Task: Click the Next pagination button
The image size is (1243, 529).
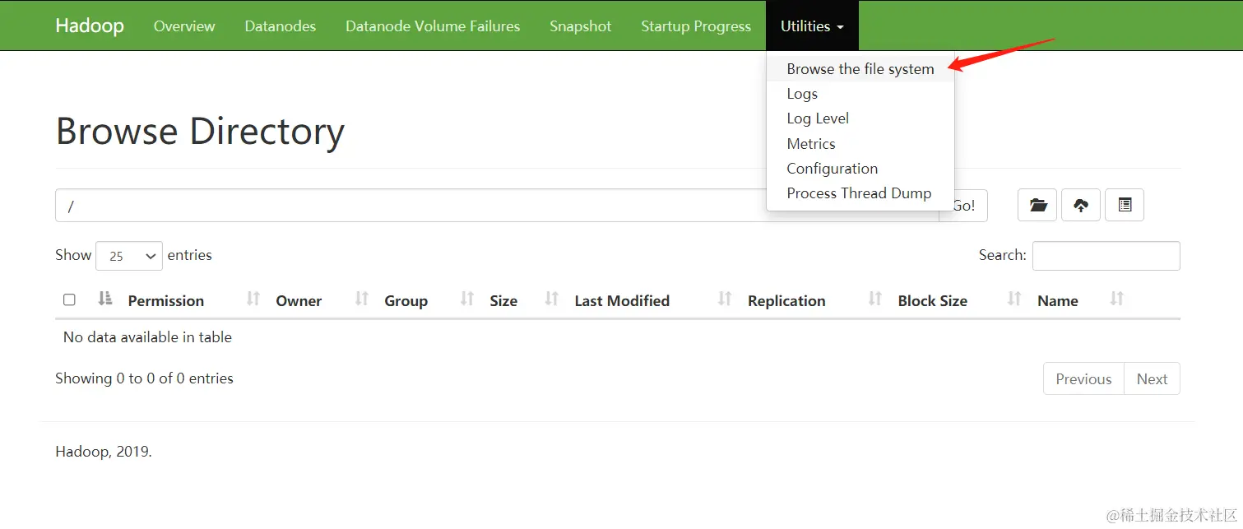Action: [1152, 378]
